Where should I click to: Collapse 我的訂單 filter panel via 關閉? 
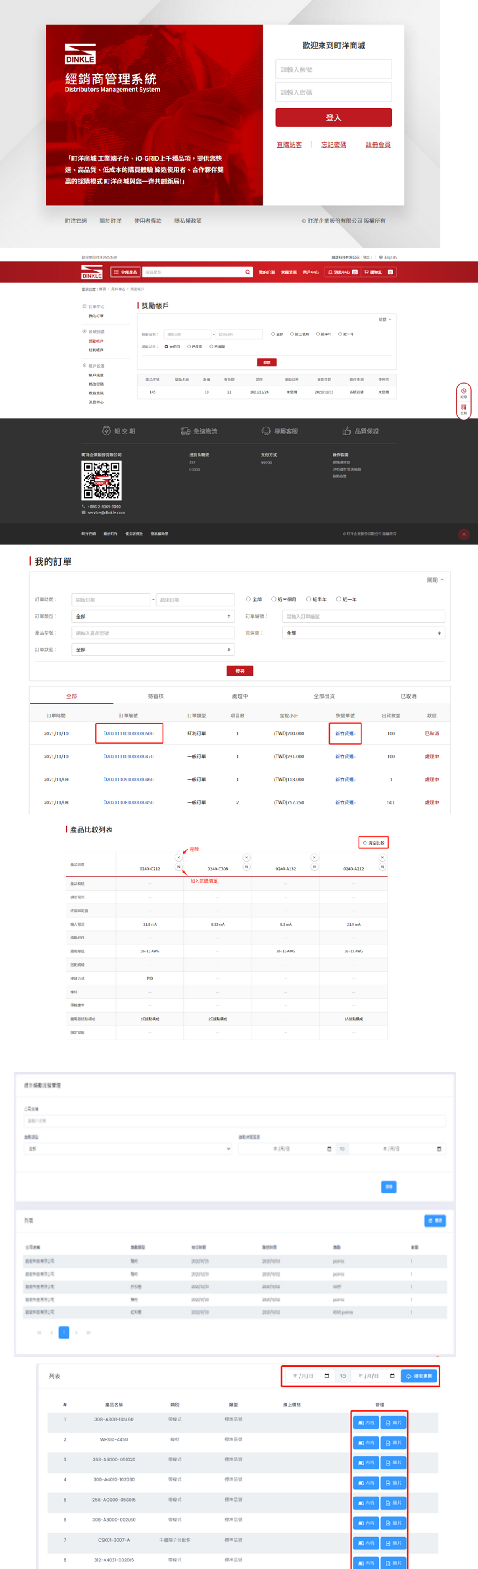(x=435, y=580)
